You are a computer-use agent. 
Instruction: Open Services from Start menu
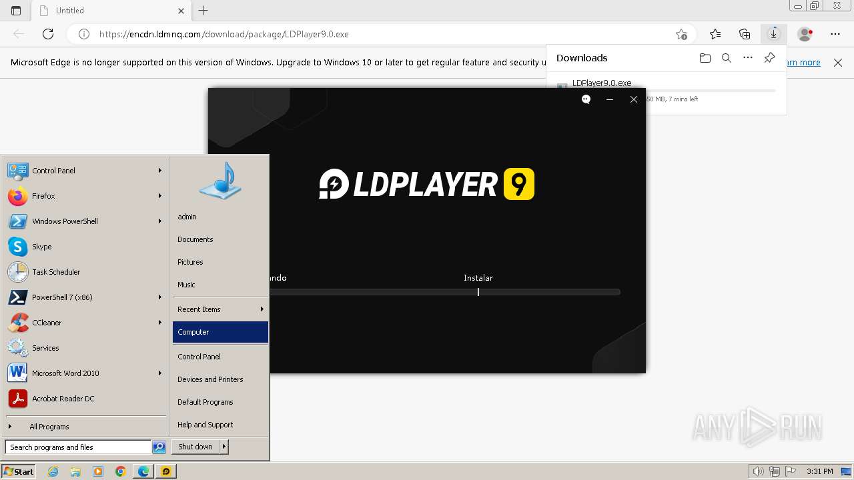[85, 348]
